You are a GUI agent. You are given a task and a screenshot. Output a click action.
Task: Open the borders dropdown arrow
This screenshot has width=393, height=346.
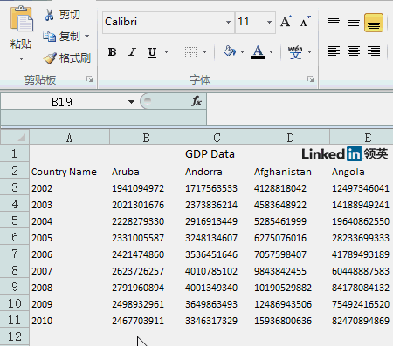[204, 52]
